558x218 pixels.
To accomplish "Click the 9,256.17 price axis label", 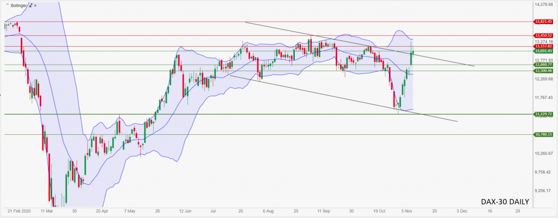I will (543, 191).
